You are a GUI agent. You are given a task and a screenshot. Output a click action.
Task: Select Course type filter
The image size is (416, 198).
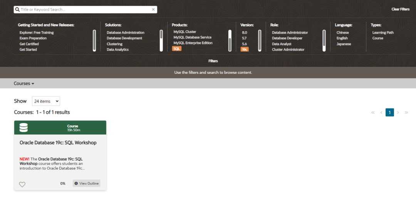tap(377, 38)
